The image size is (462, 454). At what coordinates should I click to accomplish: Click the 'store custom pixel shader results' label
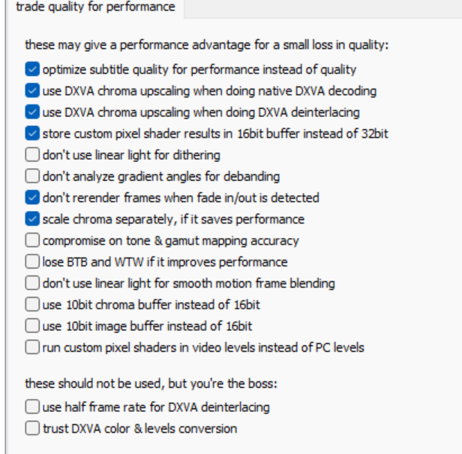click(215, 134)
